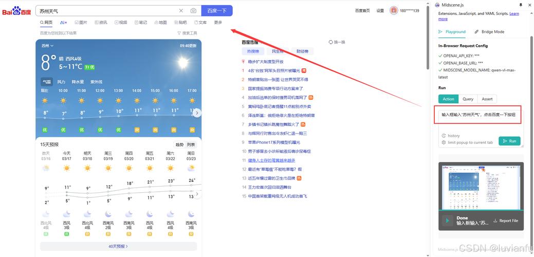Show 紫外线 hourly data

[x=96, y=82]
